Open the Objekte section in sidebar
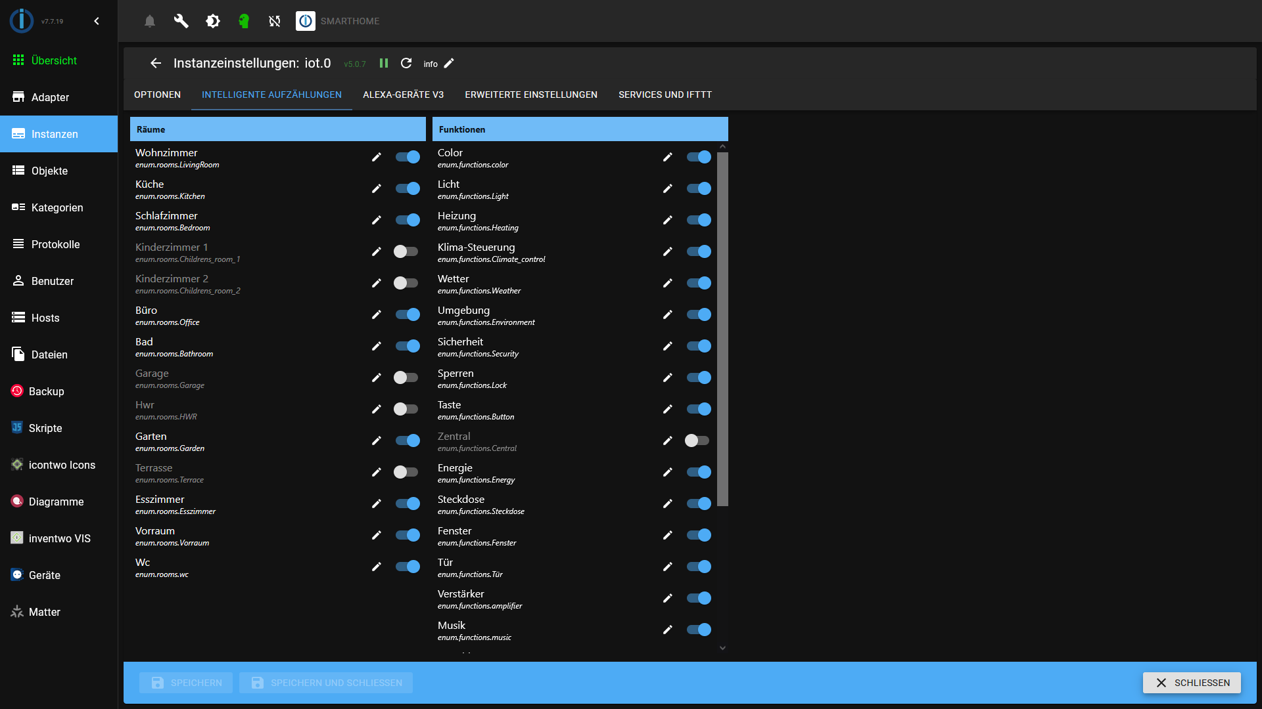This screenshot has height=709, width=1262. click(x=49, y=171)
